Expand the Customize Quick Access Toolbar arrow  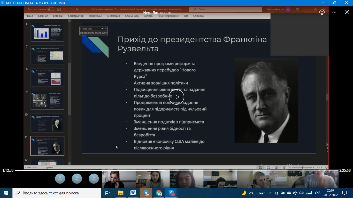click(x=83, y=9)
